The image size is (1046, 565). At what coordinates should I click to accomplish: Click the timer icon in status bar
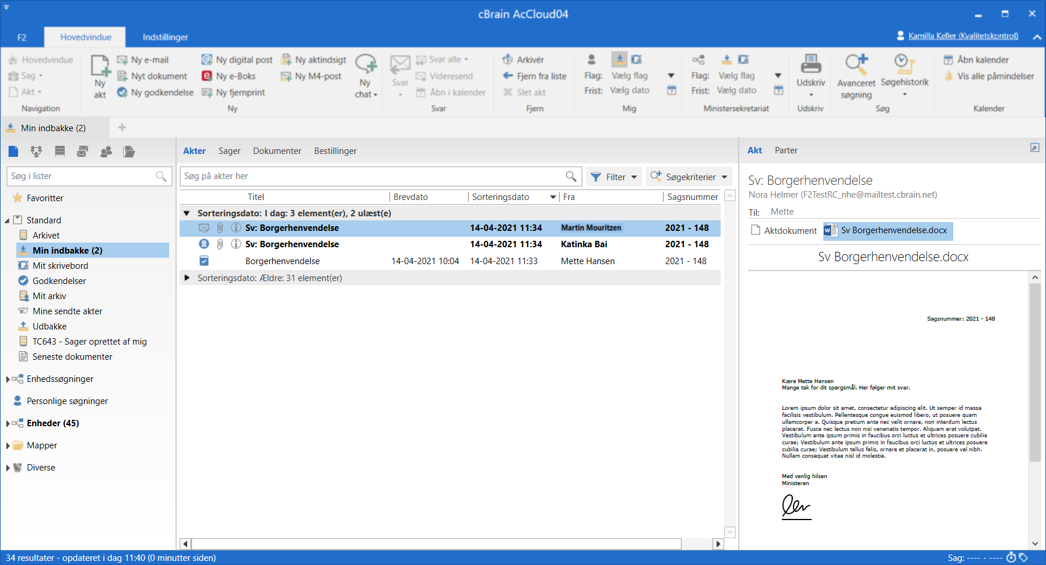pos(1012,557)
